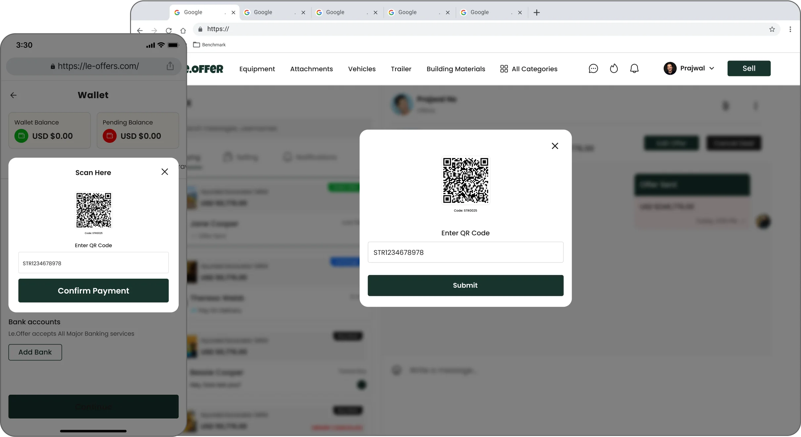801x437 pixels.
Task: Expand the Prajwal account dropdown
Action: pos(711,68)
